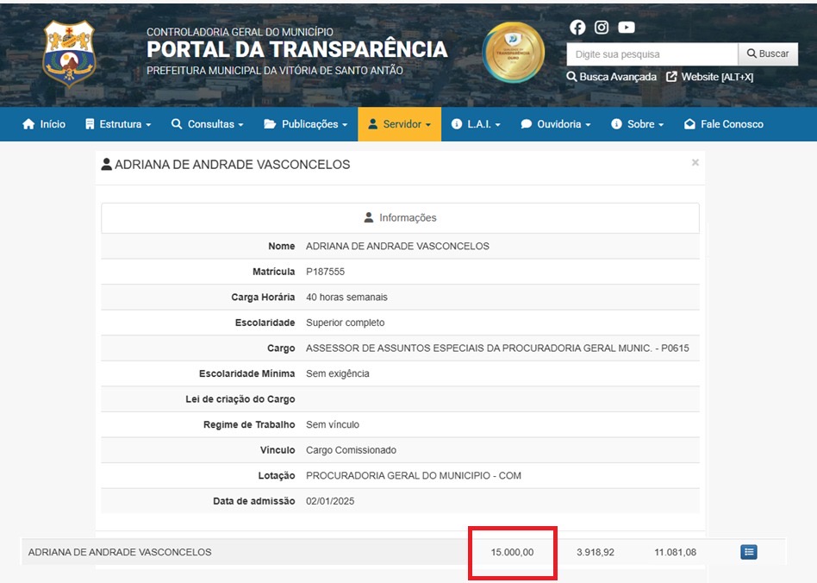Open the Facebook social icon
The width and height of the screenshot is (817, 583).
[577, 28]
